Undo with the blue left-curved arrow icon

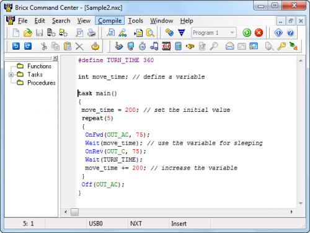[16, 46]
